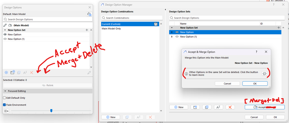Select New Option row in Manager
Screen dimensions: 289x123
225,32
